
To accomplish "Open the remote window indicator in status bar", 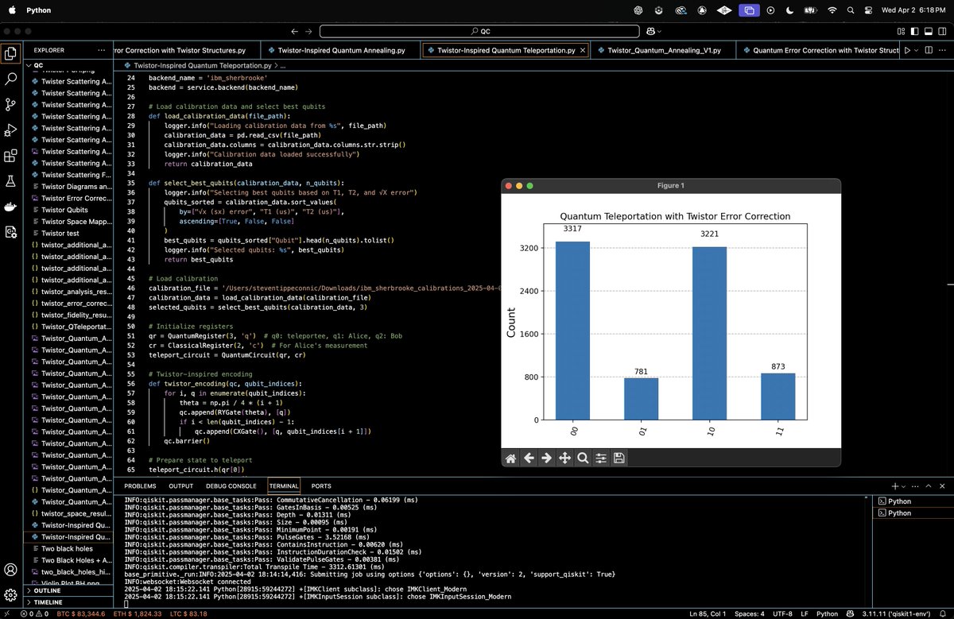I will tap(9, 613).
